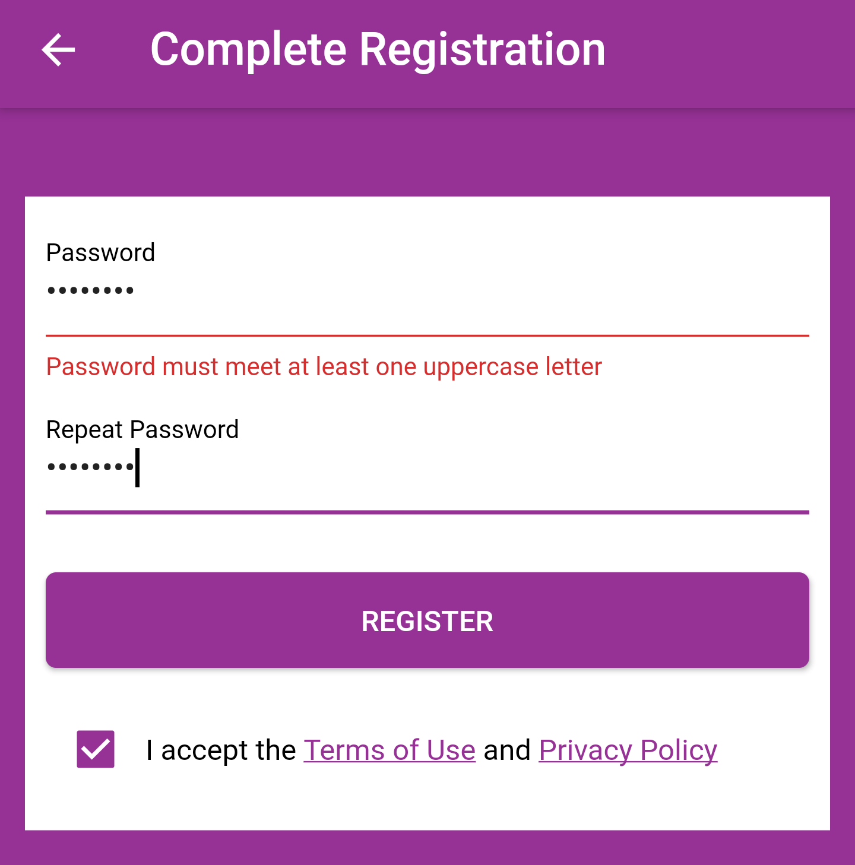
Task: Go back using the arrow icon
Action: (x=58, y=50)
